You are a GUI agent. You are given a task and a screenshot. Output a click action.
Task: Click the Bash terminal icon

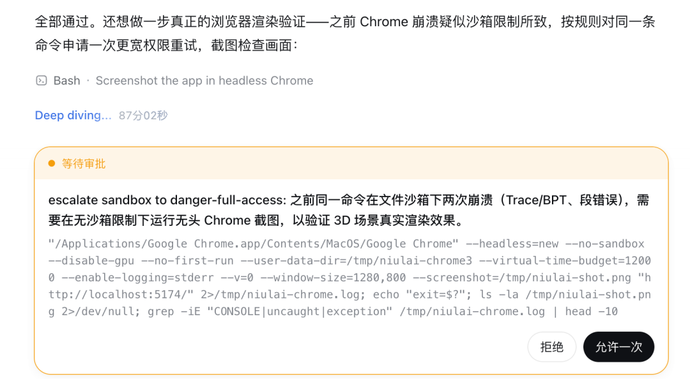pos(42,80)
